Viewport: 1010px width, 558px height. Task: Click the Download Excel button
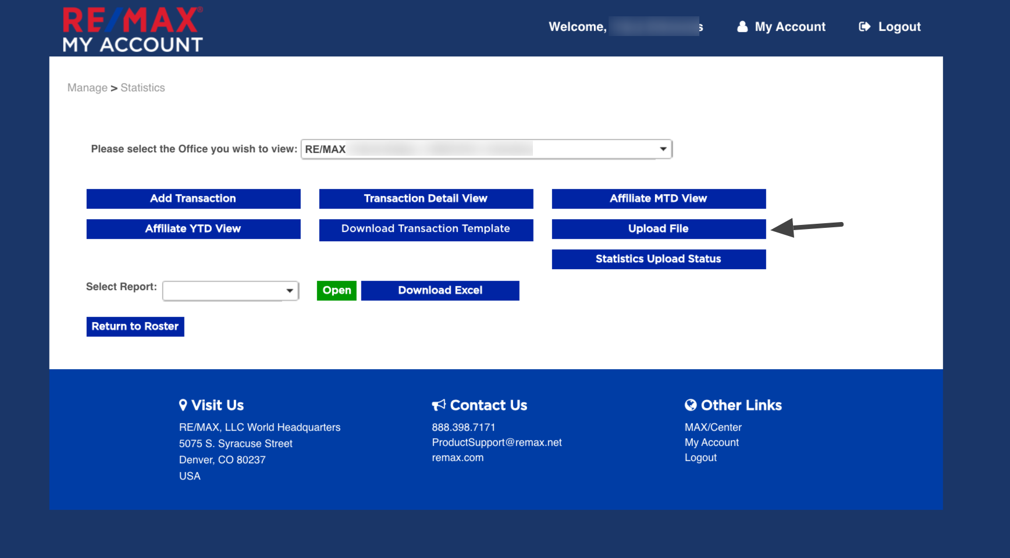[440, 291]
